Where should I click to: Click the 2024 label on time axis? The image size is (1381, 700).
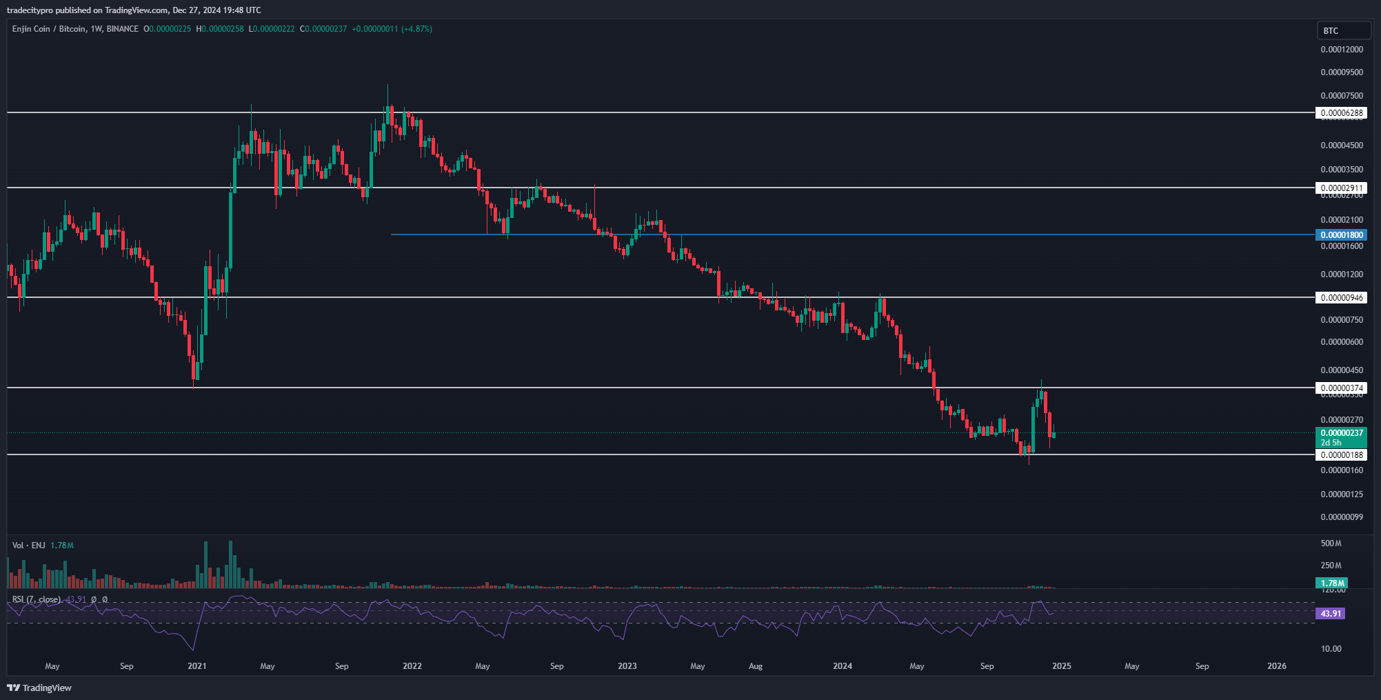(x=843, y=666)
